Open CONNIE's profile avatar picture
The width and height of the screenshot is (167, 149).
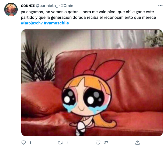point(11,10)
